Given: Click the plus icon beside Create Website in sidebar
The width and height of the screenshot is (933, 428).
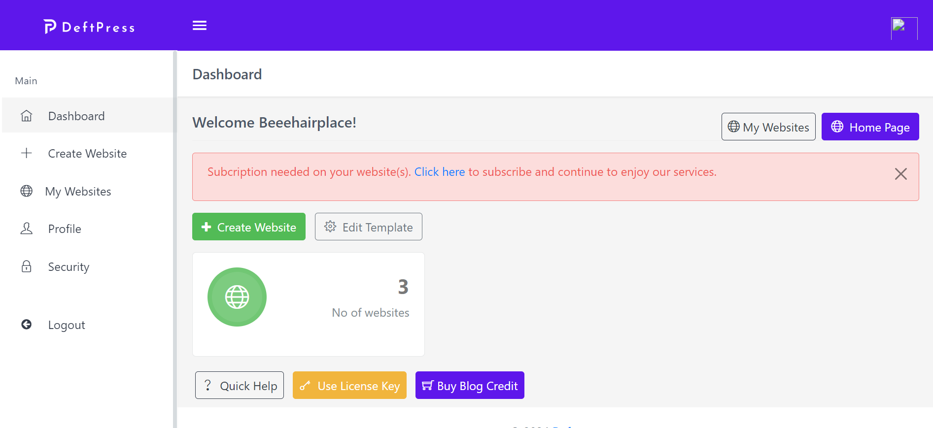Looking at the screenshot, I should click(x=27, y=153).
